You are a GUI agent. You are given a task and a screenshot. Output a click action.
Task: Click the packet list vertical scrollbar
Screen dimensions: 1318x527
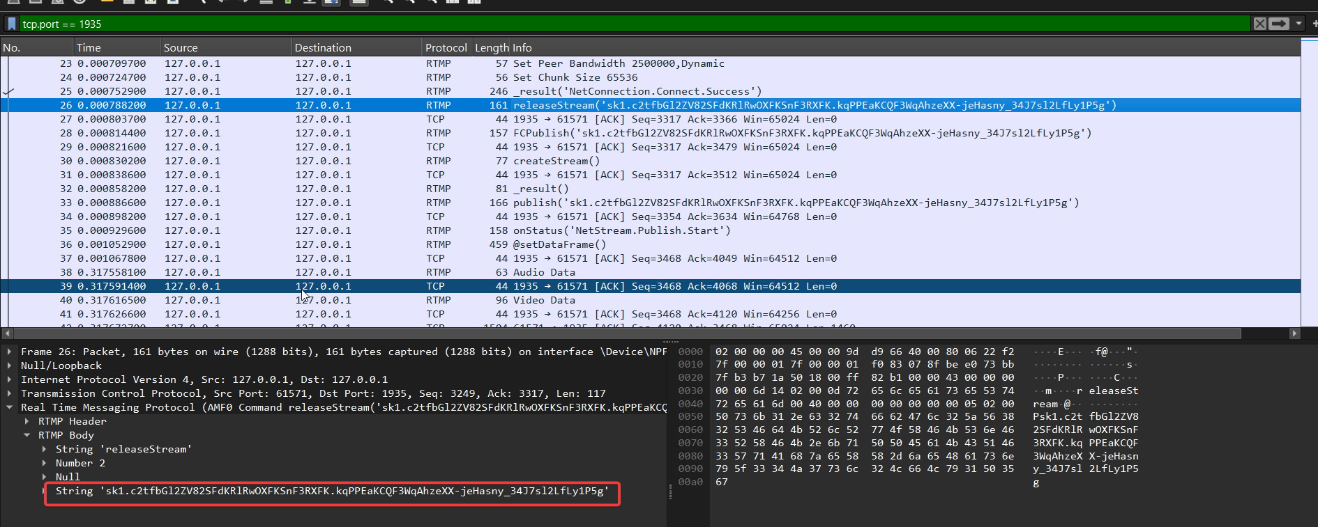[x=1309, y=181]
